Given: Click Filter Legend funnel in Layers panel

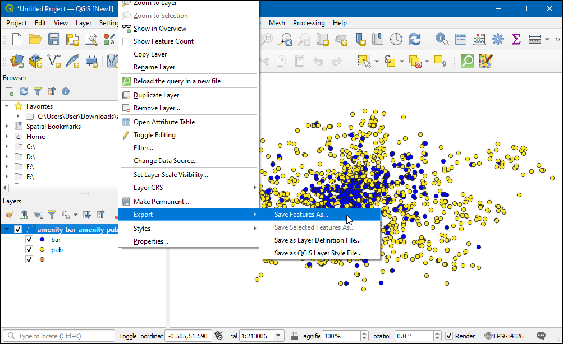Looking at the screenshot, I should [x=51, y=215].
